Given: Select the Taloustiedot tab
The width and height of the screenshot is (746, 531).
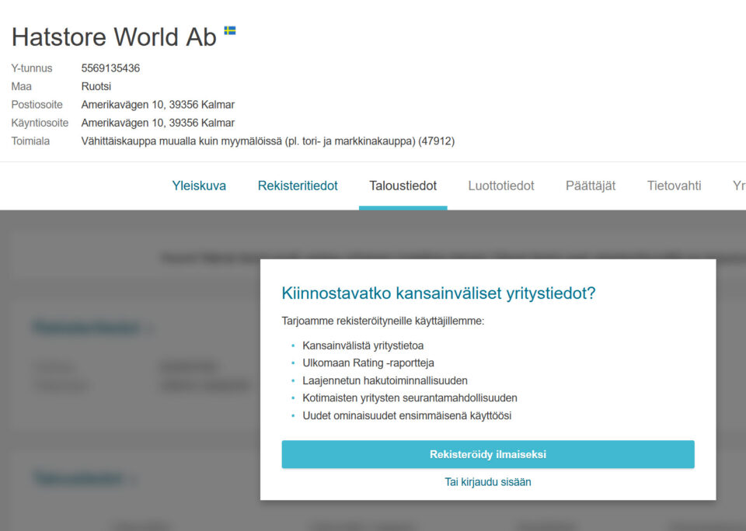Looking at the screenshot, I should pyautogui.click(x=403, y=186).
